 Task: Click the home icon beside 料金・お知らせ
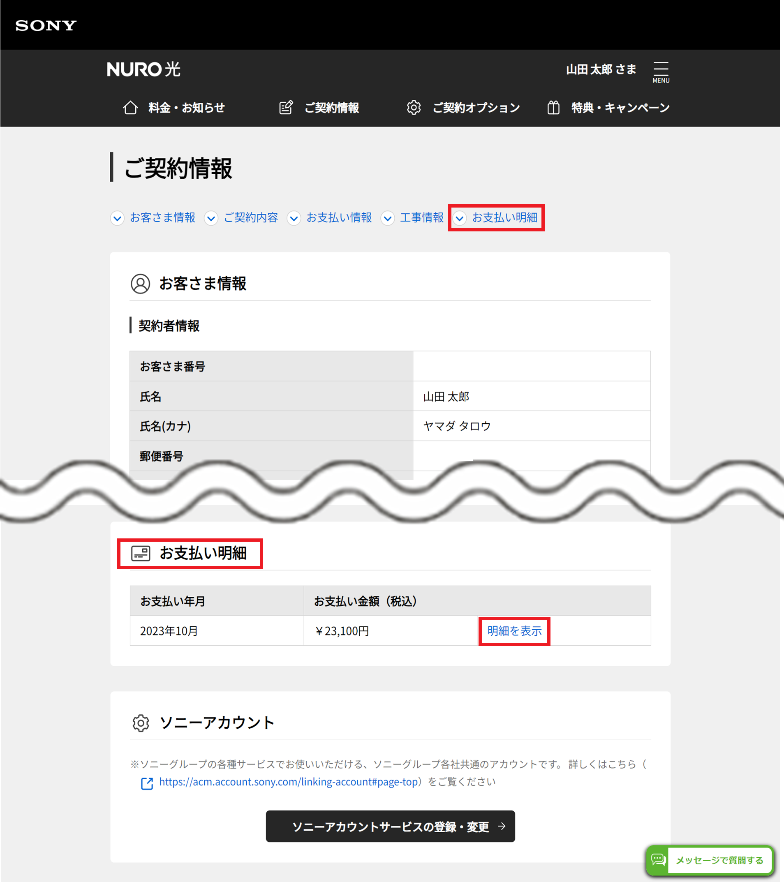[x=130, y=107]
